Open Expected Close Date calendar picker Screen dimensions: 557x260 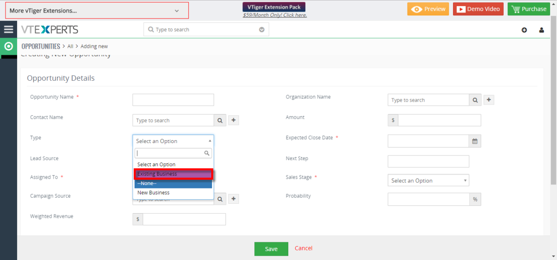pyautogui.click(x=475, y=141)
